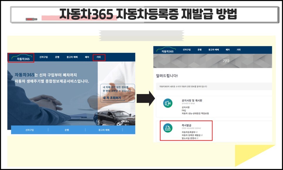The image size is (283, 170).
Task: Open the FAQ link
Action: tap(184, 110)
